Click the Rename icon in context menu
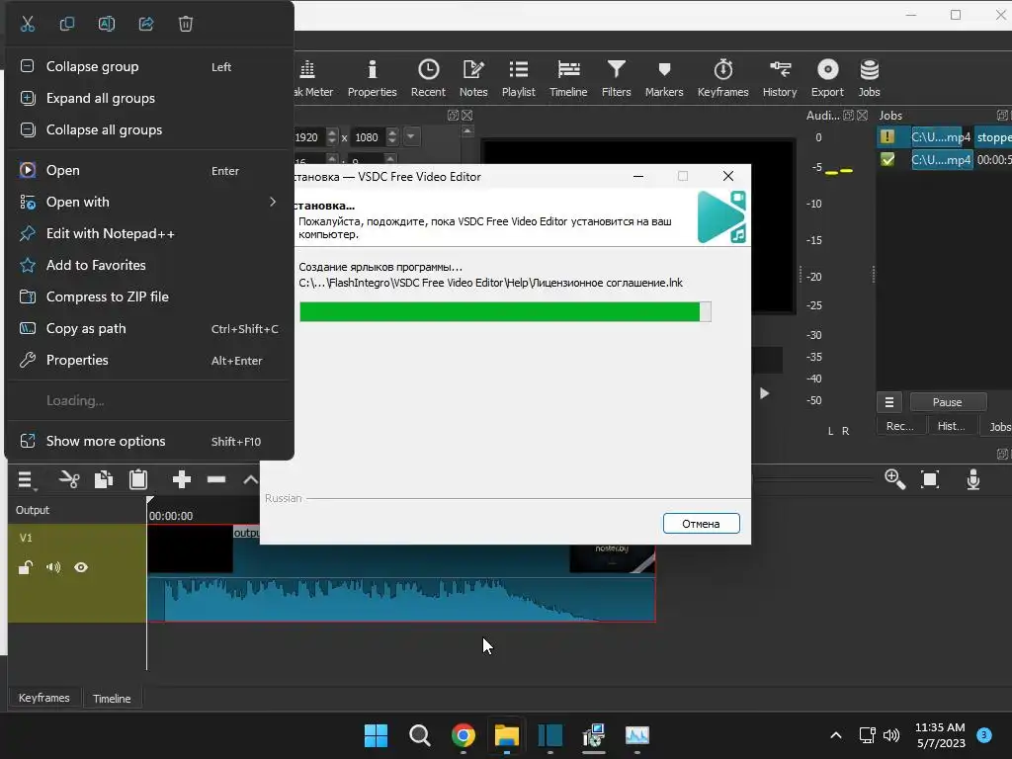1012x759 pixels. pyautogui.click(x=107, y=24)
